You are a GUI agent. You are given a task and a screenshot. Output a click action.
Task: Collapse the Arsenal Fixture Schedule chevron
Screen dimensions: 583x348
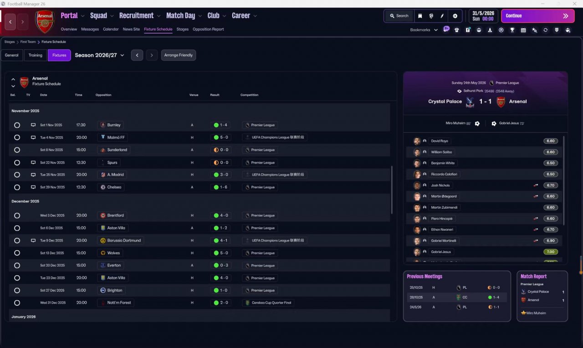(x=13, y=79)
